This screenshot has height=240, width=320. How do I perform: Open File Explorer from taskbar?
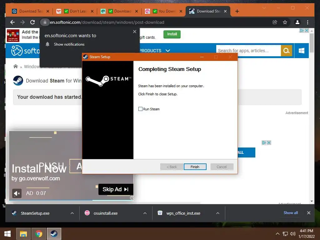(23, 234)
